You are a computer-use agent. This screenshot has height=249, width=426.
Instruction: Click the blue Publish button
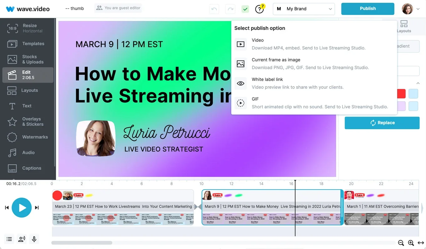367,9
